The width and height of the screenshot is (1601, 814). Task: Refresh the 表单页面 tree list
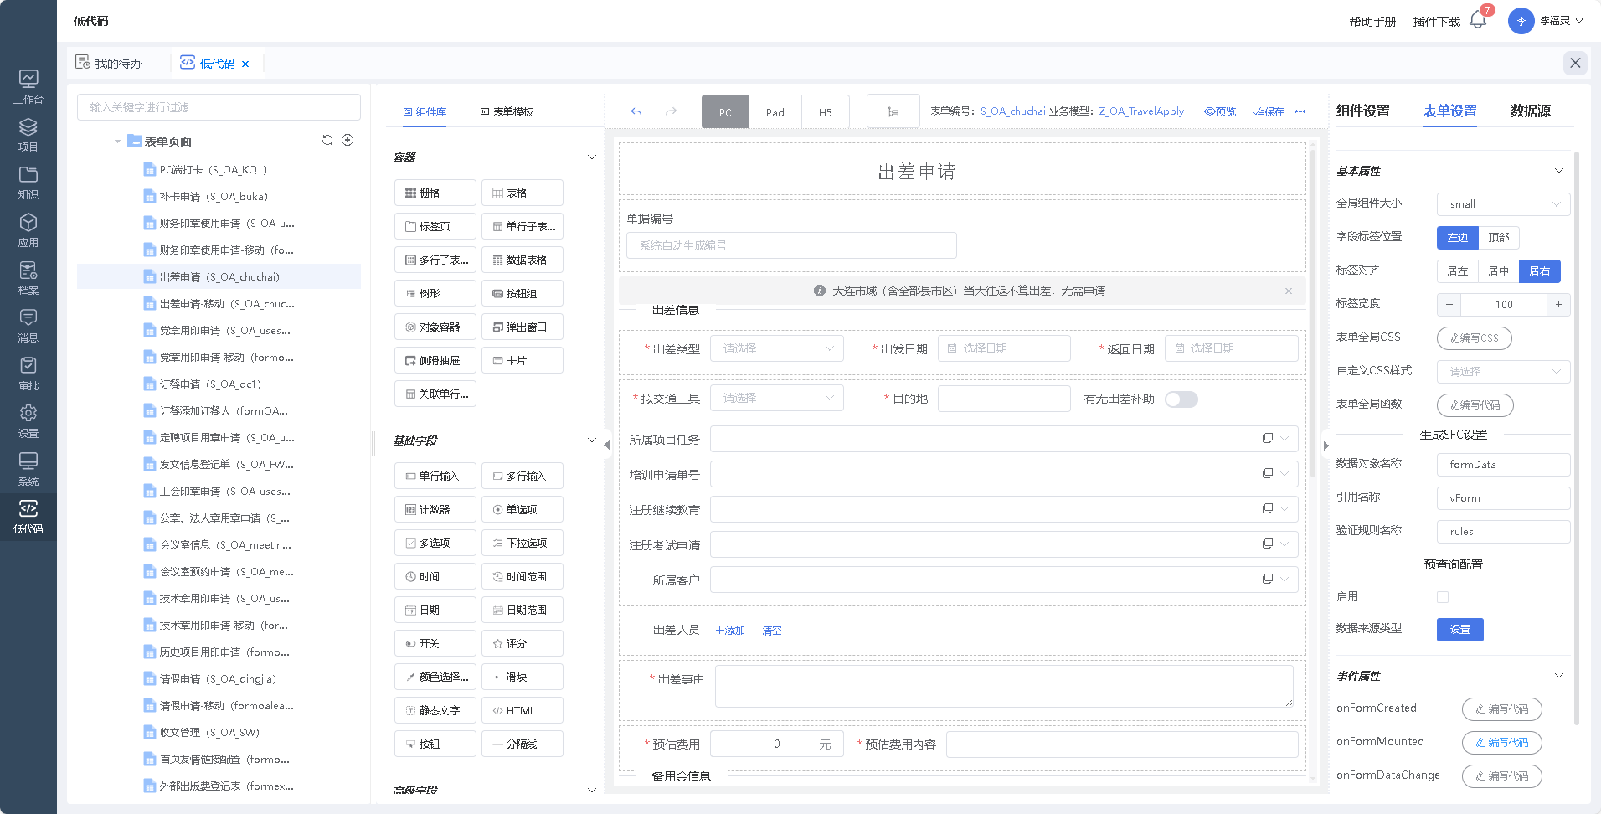click(x=327, y=140)
